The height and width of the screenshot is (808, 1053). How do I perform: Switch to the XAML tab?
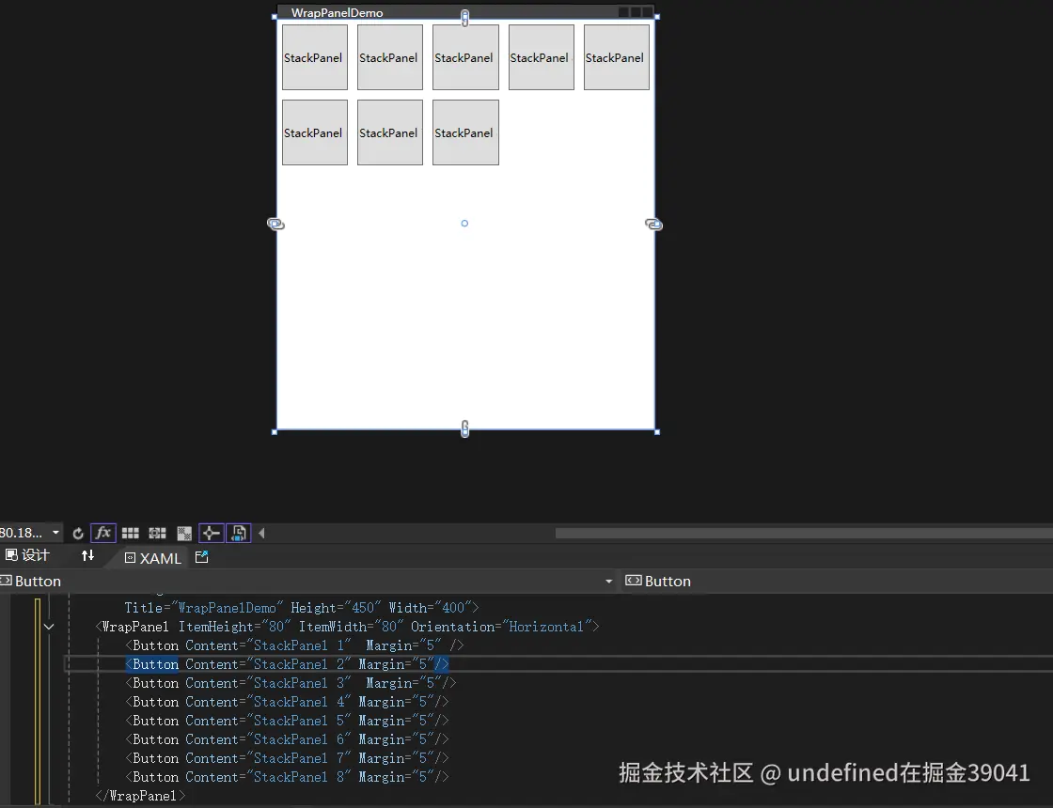coord(153,558)
